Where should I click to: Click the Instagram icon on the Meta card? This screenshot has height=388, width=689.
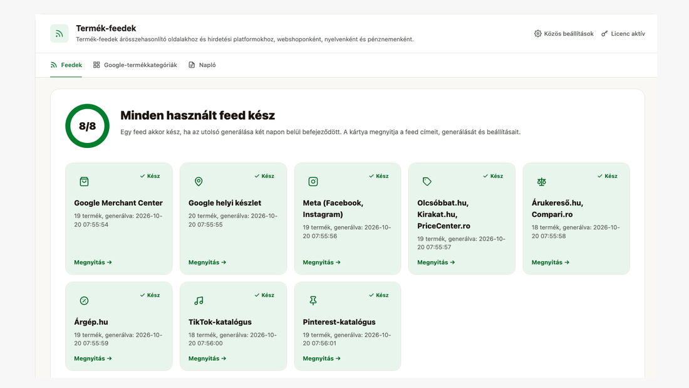(x=313, y=182)
